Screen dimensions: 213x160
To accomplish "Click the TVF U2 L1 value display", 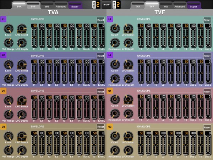I will point(148,133).
